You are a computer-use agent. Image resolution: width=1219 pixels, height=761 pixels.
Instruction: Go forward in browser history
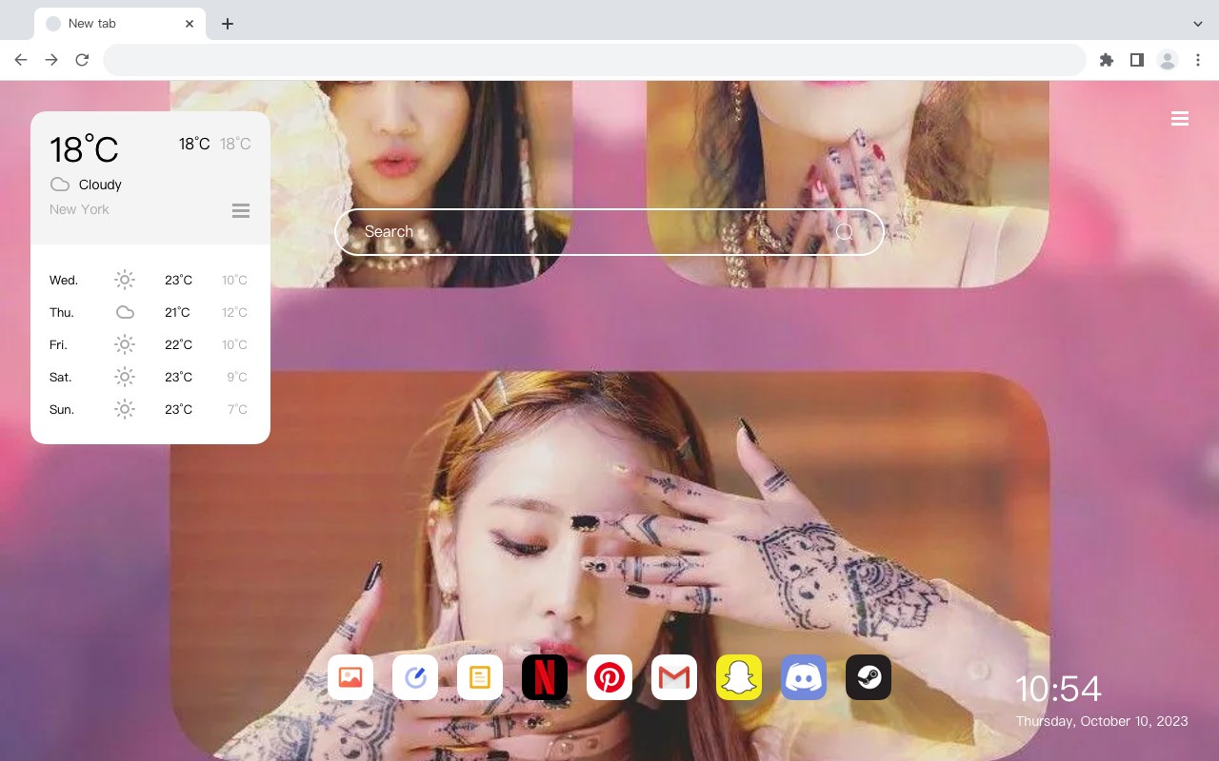point(51,60)
